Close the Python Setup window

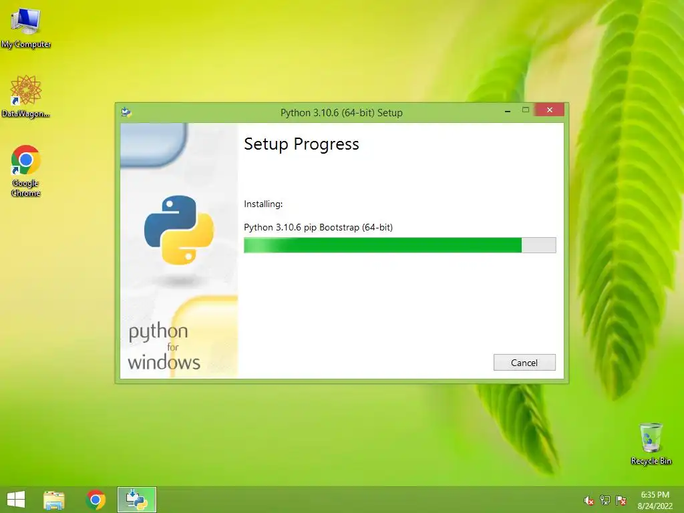549,110
